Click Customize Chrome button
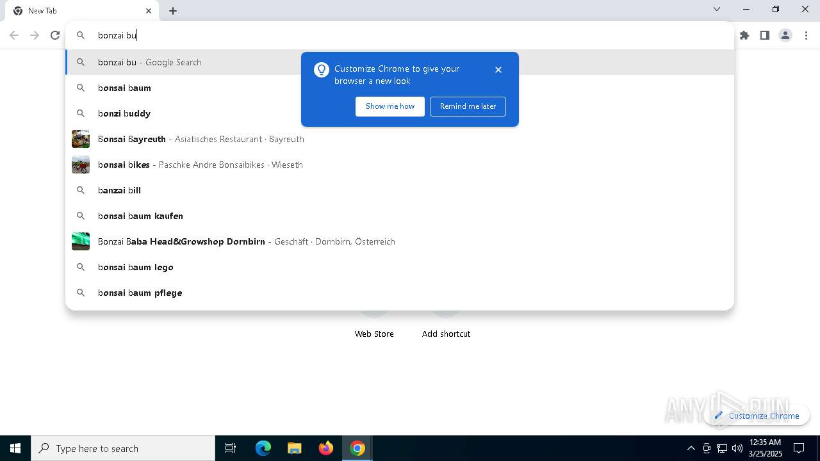Image resolution: width=820 pixels, height=461 pixels. (x=757, y=416)
